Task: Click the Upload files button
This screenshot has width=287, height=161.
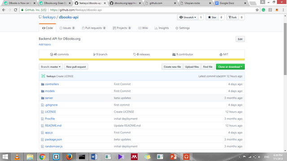Action: (x=192, y=67)
